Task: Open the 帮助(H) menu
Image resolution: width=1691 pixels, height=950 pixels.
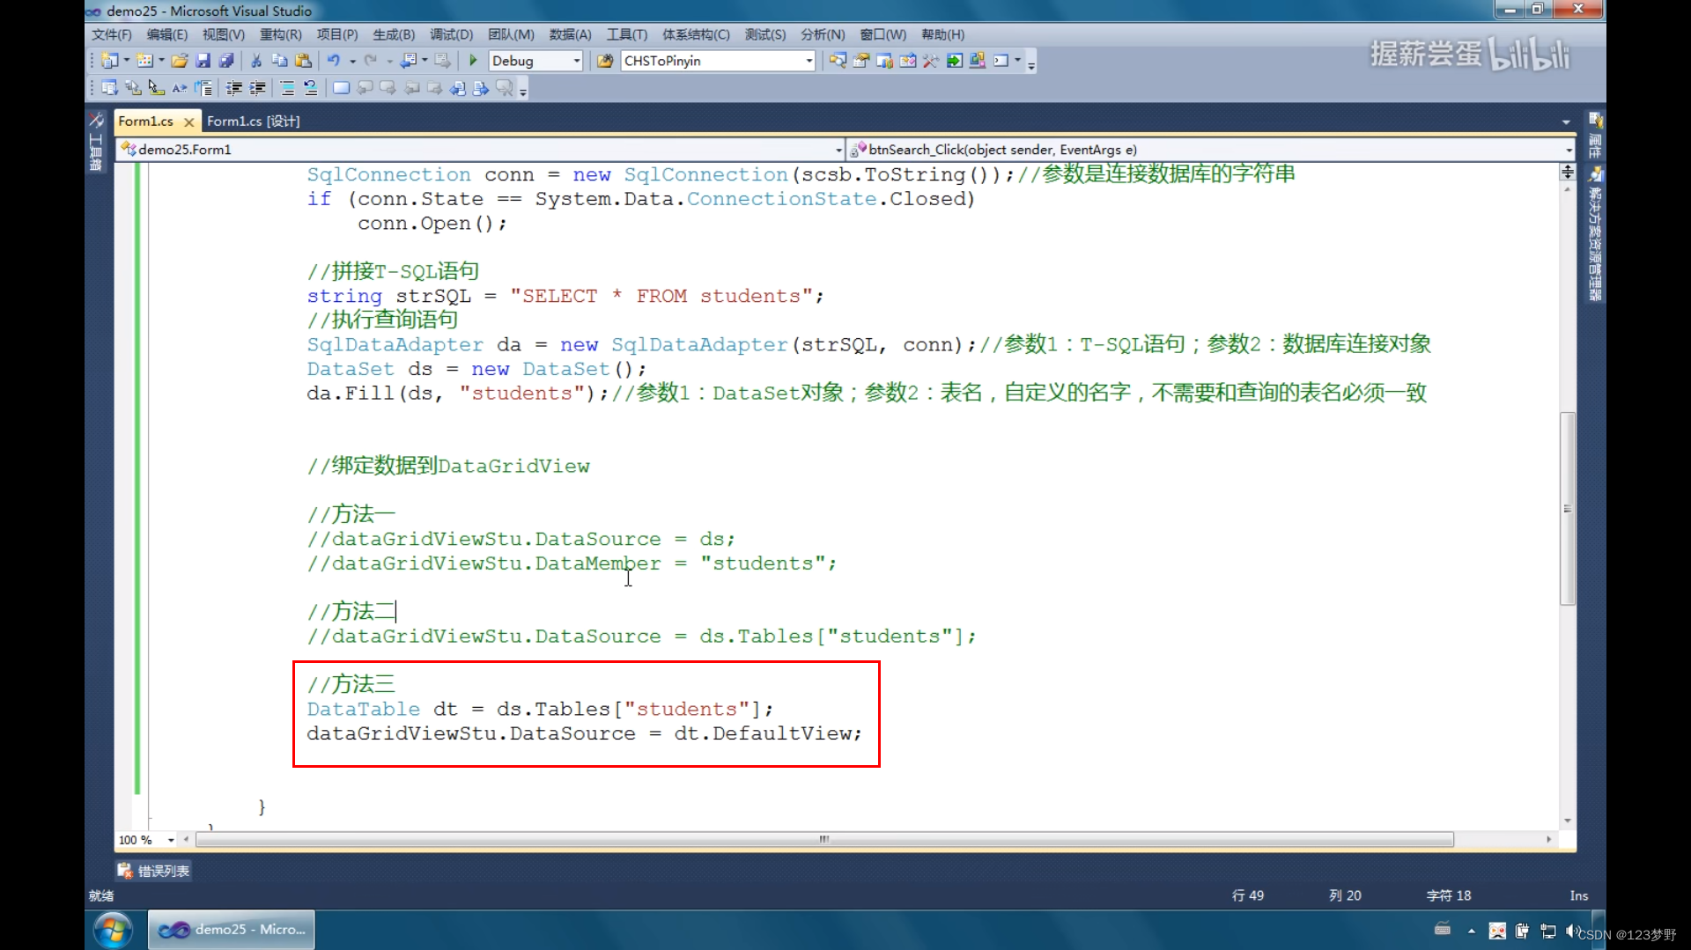Action: (x=942, y=34)
